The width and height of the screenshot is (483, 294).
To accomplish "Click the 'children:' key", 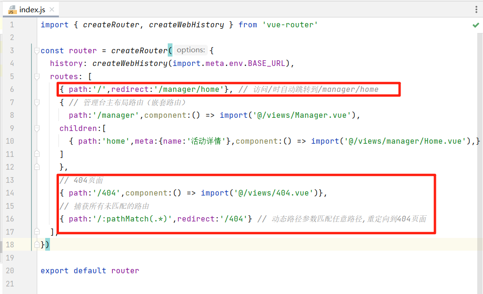I will point(81,128).
